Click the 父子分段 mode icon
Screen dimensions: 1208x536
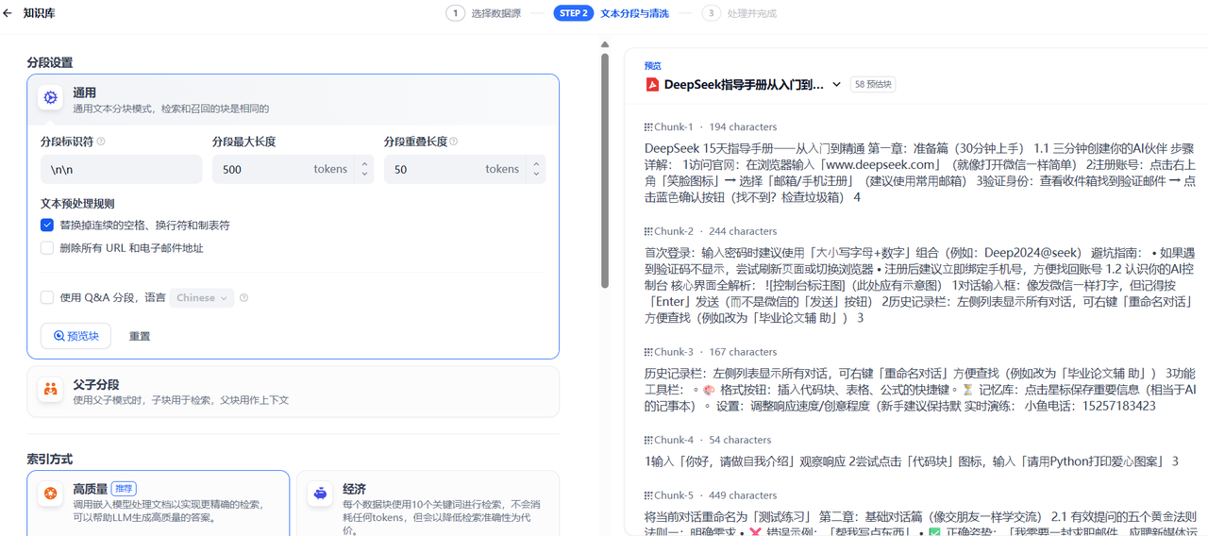click(x=50, y=389)
